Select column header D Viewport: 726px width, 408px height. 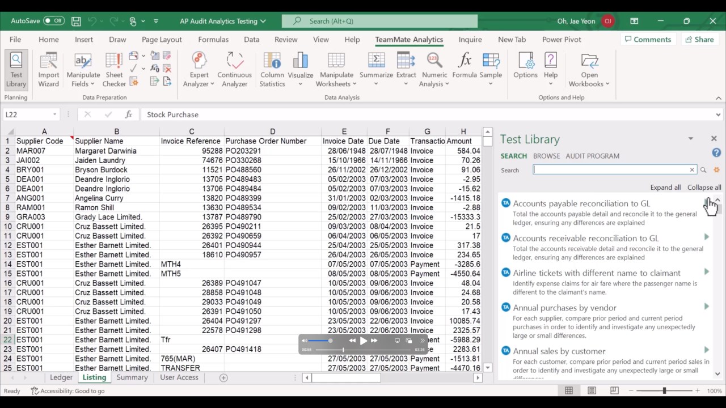(x=272, y=131)
